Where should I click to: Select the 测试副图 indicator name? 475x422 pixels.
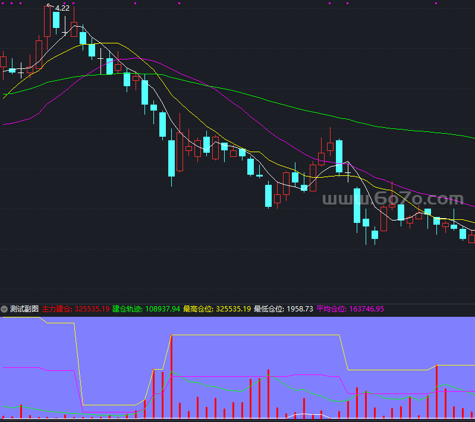pos(24,309)
